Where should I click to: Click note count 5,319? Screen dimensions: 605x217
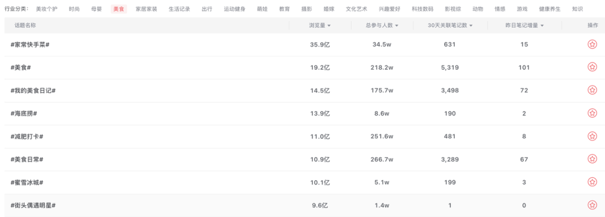pos(450,67)
